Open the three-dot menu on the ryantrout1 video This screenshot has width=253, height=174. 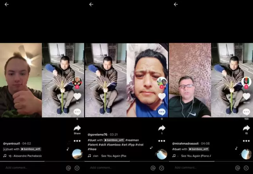(77, 141)
